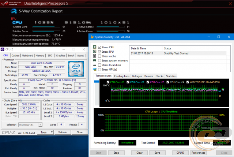Switch to the Bench tab
The height and width of the screenshot is (157, 234).
[71, 56]
